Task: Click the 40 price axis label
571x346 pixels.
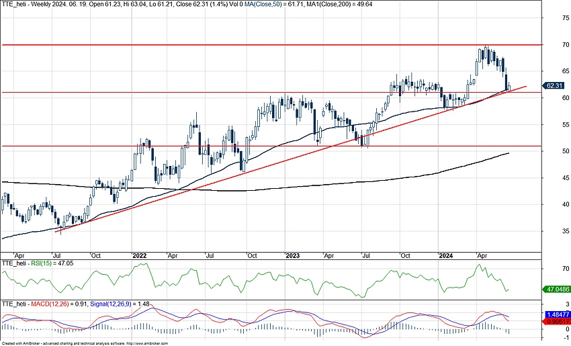Action: [566, 204]
